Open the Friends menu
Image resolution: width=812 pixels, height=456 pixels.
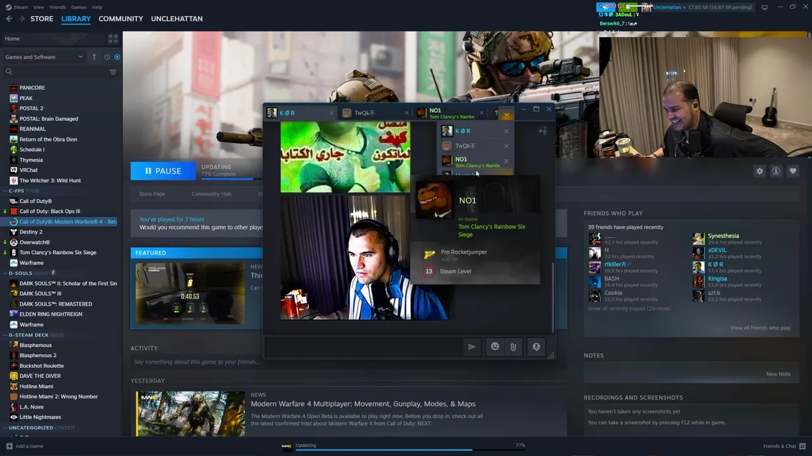(x=58, y=7)
